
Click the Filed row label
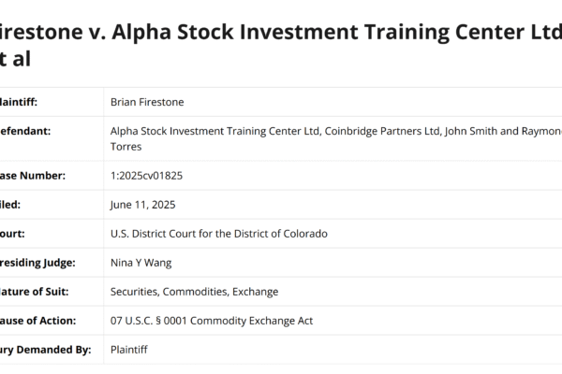coord(11,204)
